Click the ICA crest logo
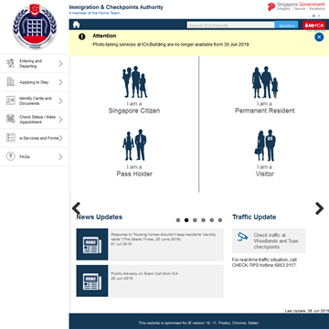 click(35, 27)
